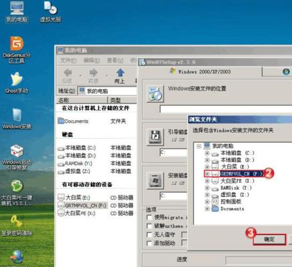Click the 向上 up-arrow toolbar button
This screenshot has height=267, width=292.
tap(120, 76)
